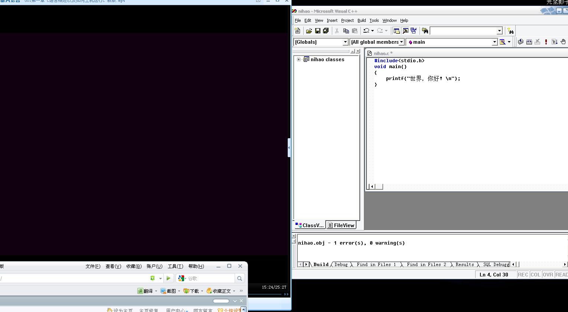Click the media player progress bar

click(265, 294)
